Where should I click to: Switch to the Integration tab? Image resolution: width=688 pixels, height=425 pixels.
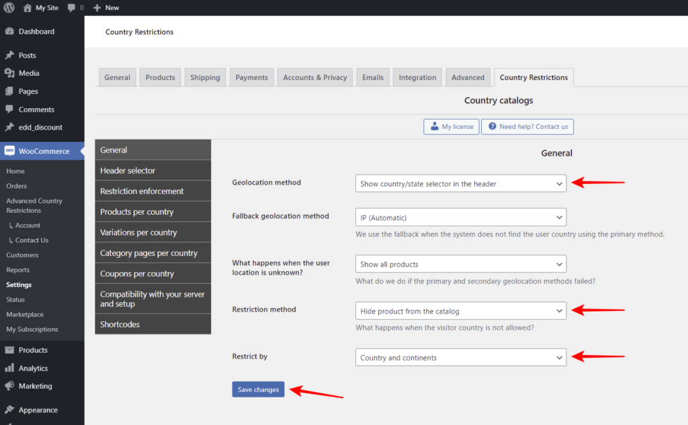tap(417, 77)
